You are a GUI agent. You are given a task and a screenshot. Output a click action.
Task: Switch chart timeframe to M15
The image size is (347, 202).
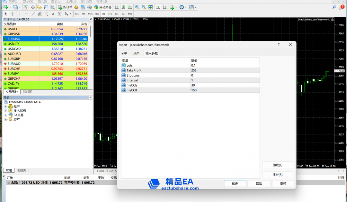coord(90,14)
